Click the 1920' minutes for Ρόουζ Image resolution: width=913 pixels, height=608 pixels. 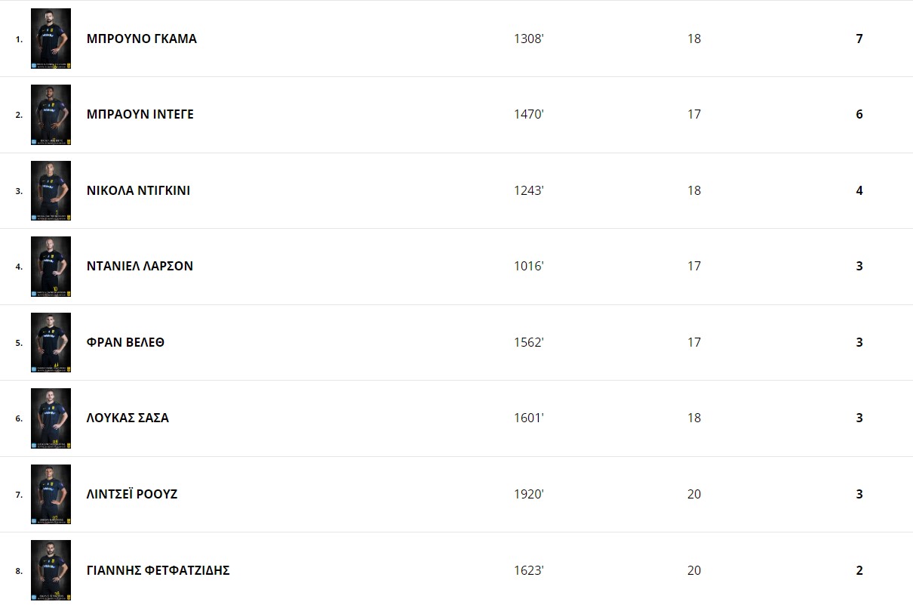coord(529,494)
